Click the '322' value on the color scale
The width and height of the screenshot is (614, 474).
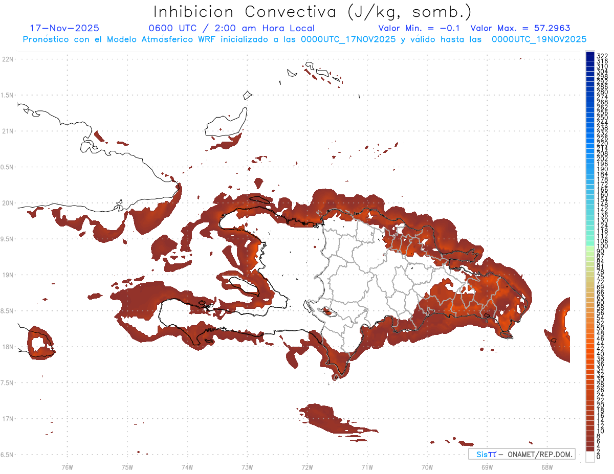[602, 56]
